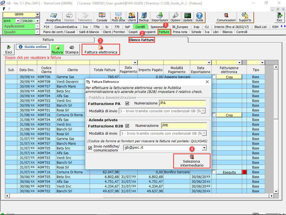The image size is (286, 215).
Task: Click the Esci icon in the top toolbar
Action: (279, 17)
